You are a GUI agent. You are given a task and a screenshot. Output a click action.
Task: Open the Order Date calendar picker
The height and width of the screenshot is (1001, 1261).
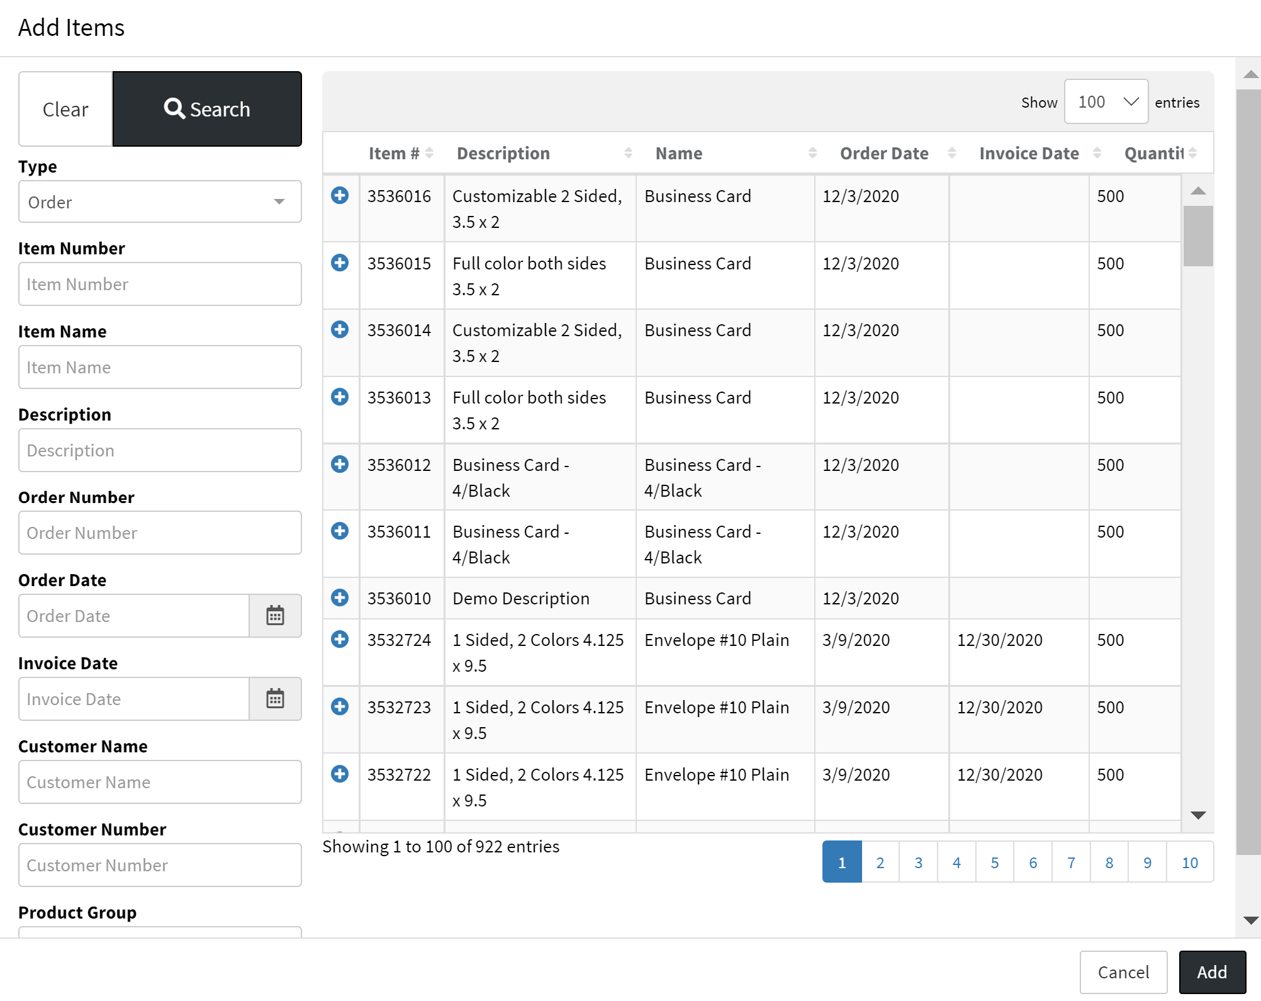point(275,616)
